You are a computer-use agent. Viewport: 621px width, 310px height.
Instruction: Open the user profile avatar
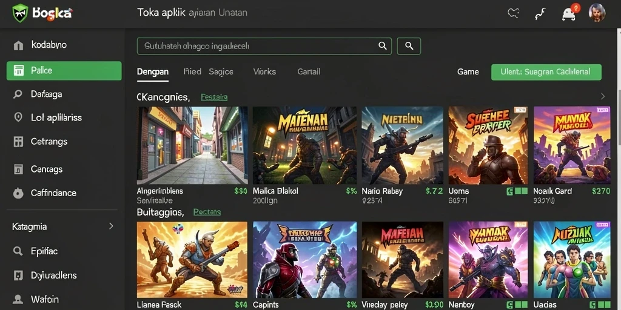coord(597,13)
